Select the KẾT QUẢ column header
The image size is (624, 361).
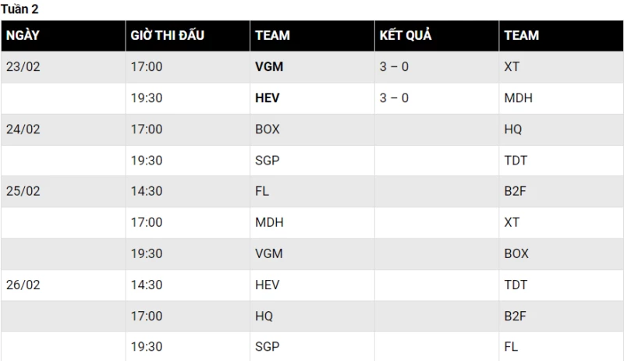(405, 36)
